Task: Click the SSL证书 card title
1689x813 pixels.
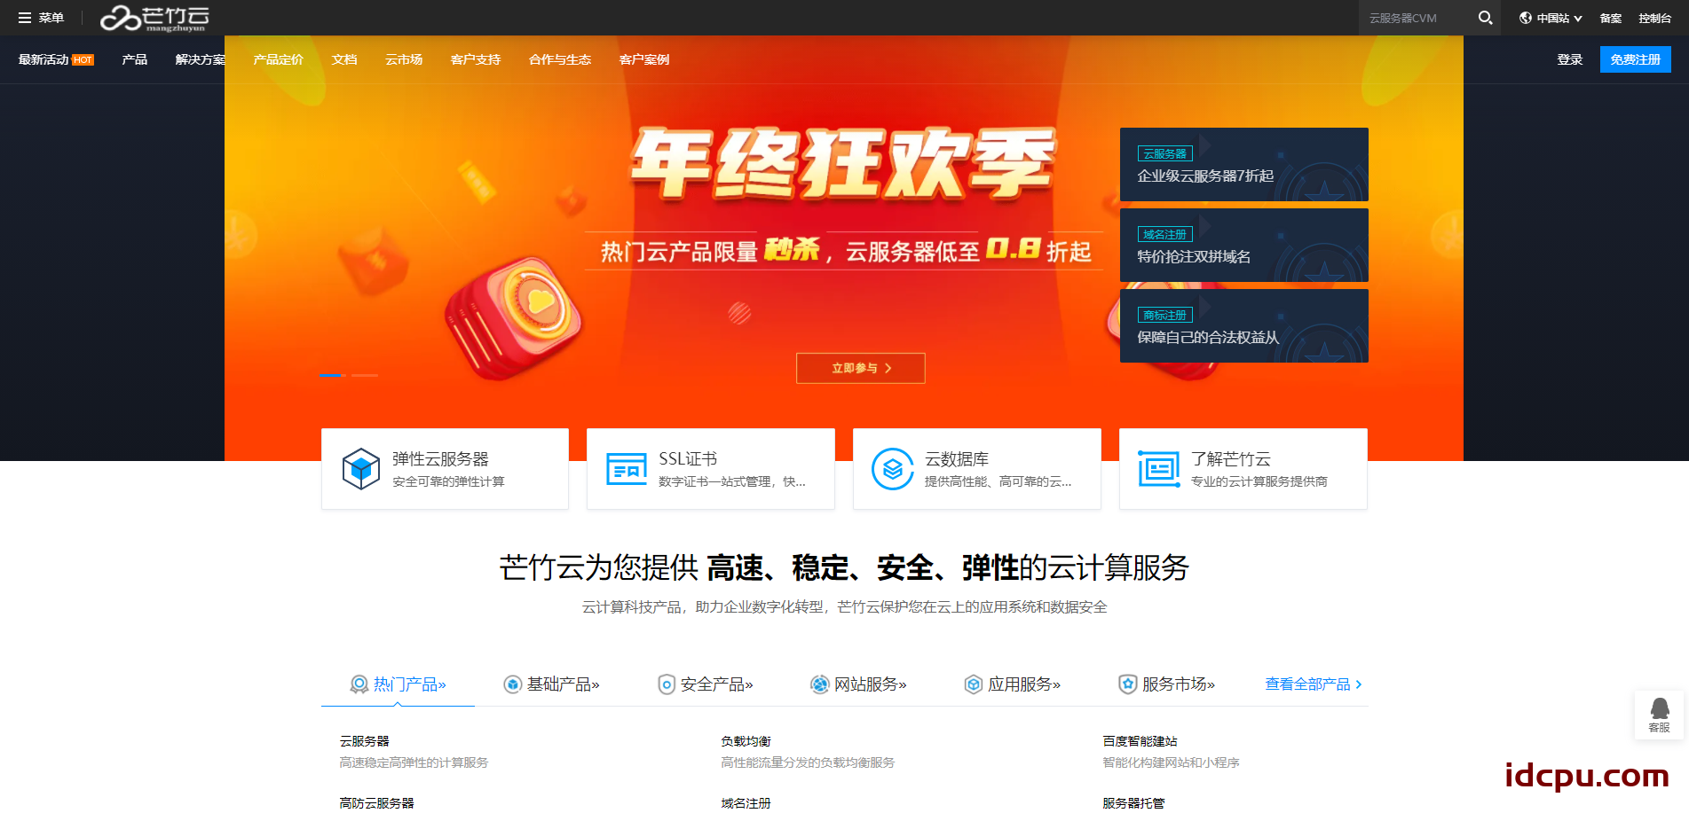Action: pos(688,459)
